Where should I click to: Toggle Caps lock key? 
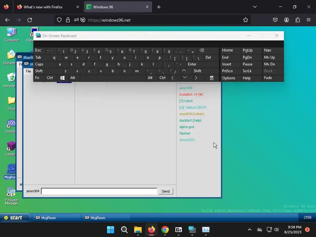point(45,64)
